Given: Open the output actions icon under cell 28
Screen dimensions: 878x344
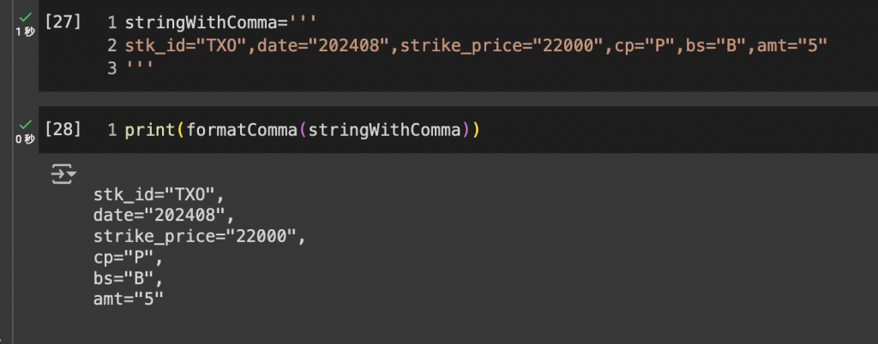Looking at the screenshot, I should click(63, 175).
